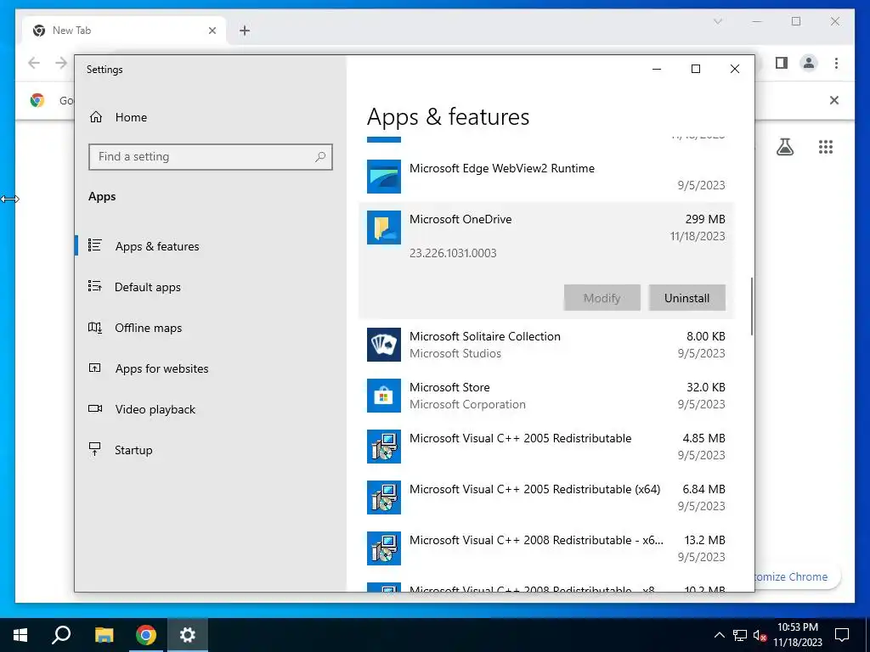Click OneDrive version 23.226.1031.0003
This screenshot has height=652, width=870.
(453, 253)
